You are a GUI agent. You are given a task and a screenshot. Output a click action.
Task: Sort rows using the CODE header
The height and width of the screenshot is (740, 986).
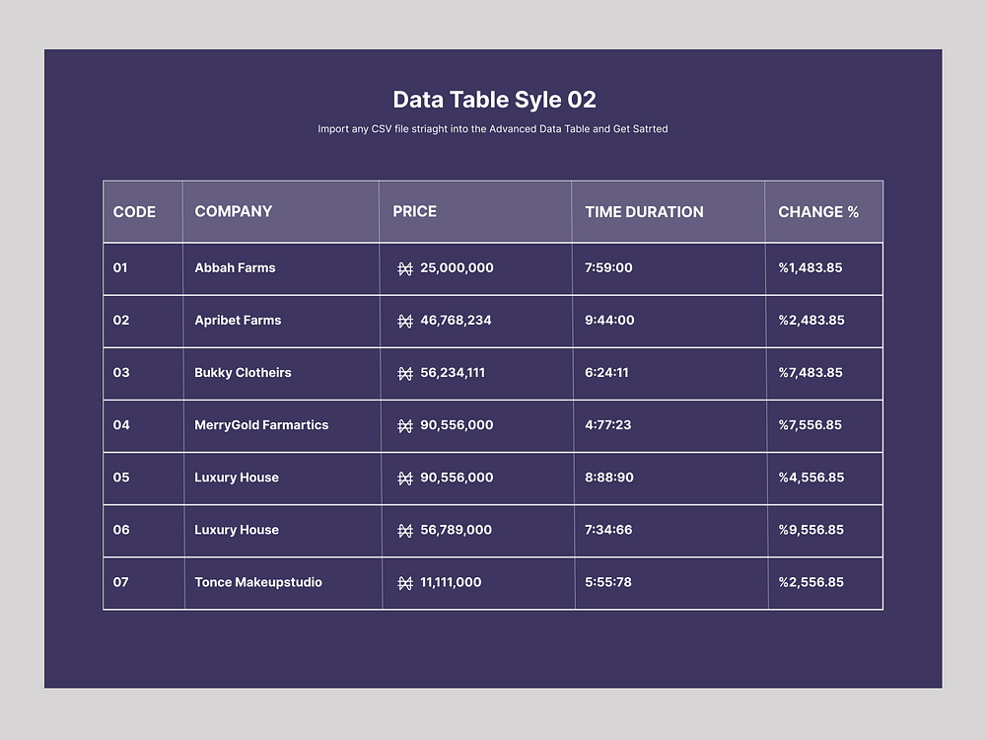[130, 211]
